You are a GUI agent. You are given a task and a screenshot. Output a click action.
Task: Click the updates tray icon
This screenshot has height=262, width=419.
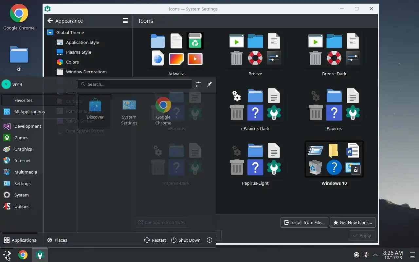point(356,255)
